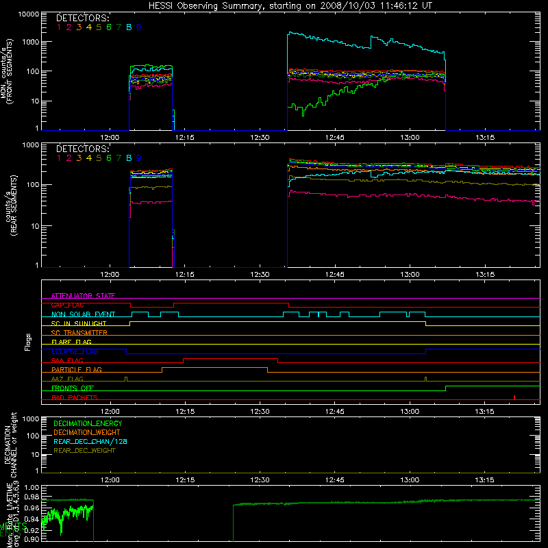Click detector 4 in the front segments legend
This screenshot has width=548, height=548.
click(89, 27)
